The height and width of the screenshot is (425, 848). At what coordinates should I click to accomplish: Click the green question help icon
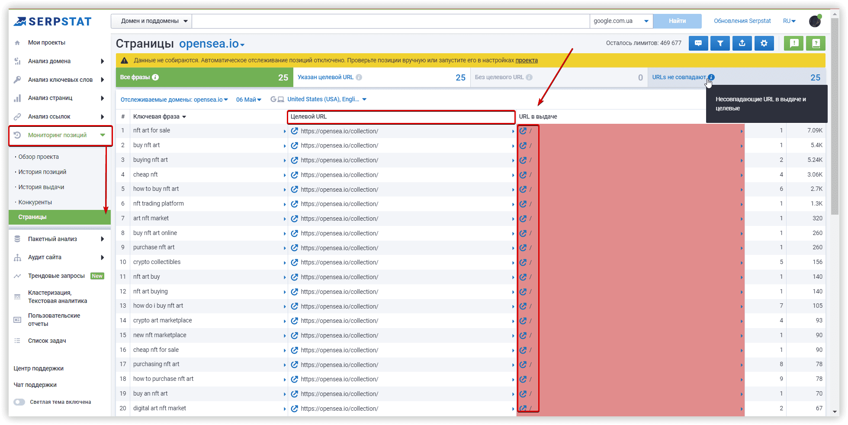[x=816, y=43]
